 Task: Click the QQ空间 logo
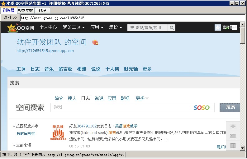21,28
